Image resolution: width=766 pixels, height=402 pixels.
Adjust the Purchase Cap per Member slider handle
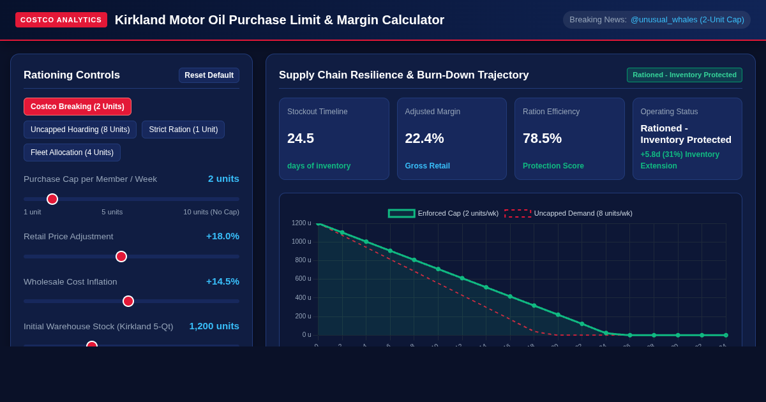click(52, 199)
